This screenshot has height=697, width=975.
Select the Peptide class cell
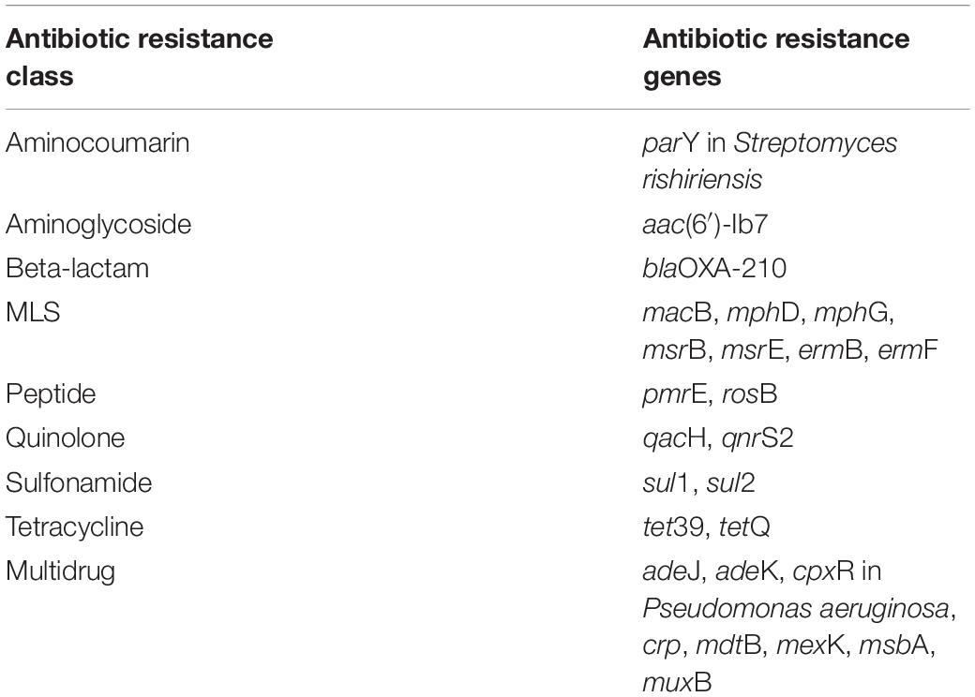(x=51, y=394)
